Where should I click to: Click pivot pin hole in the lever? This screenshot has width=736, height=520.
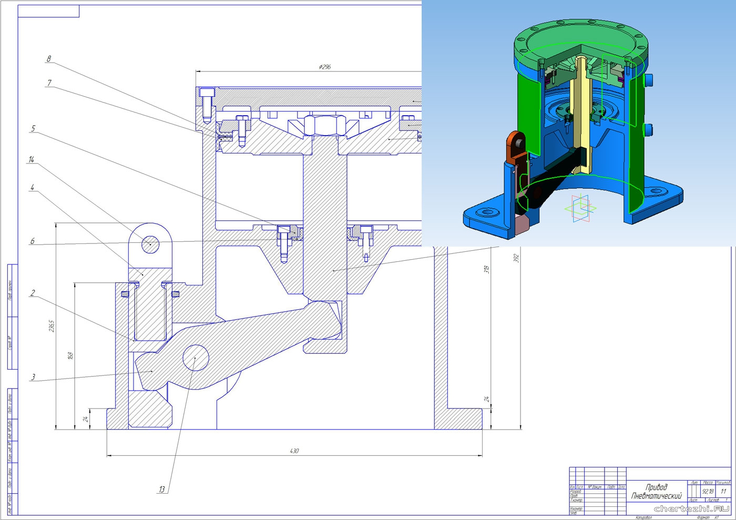point(196,358)
